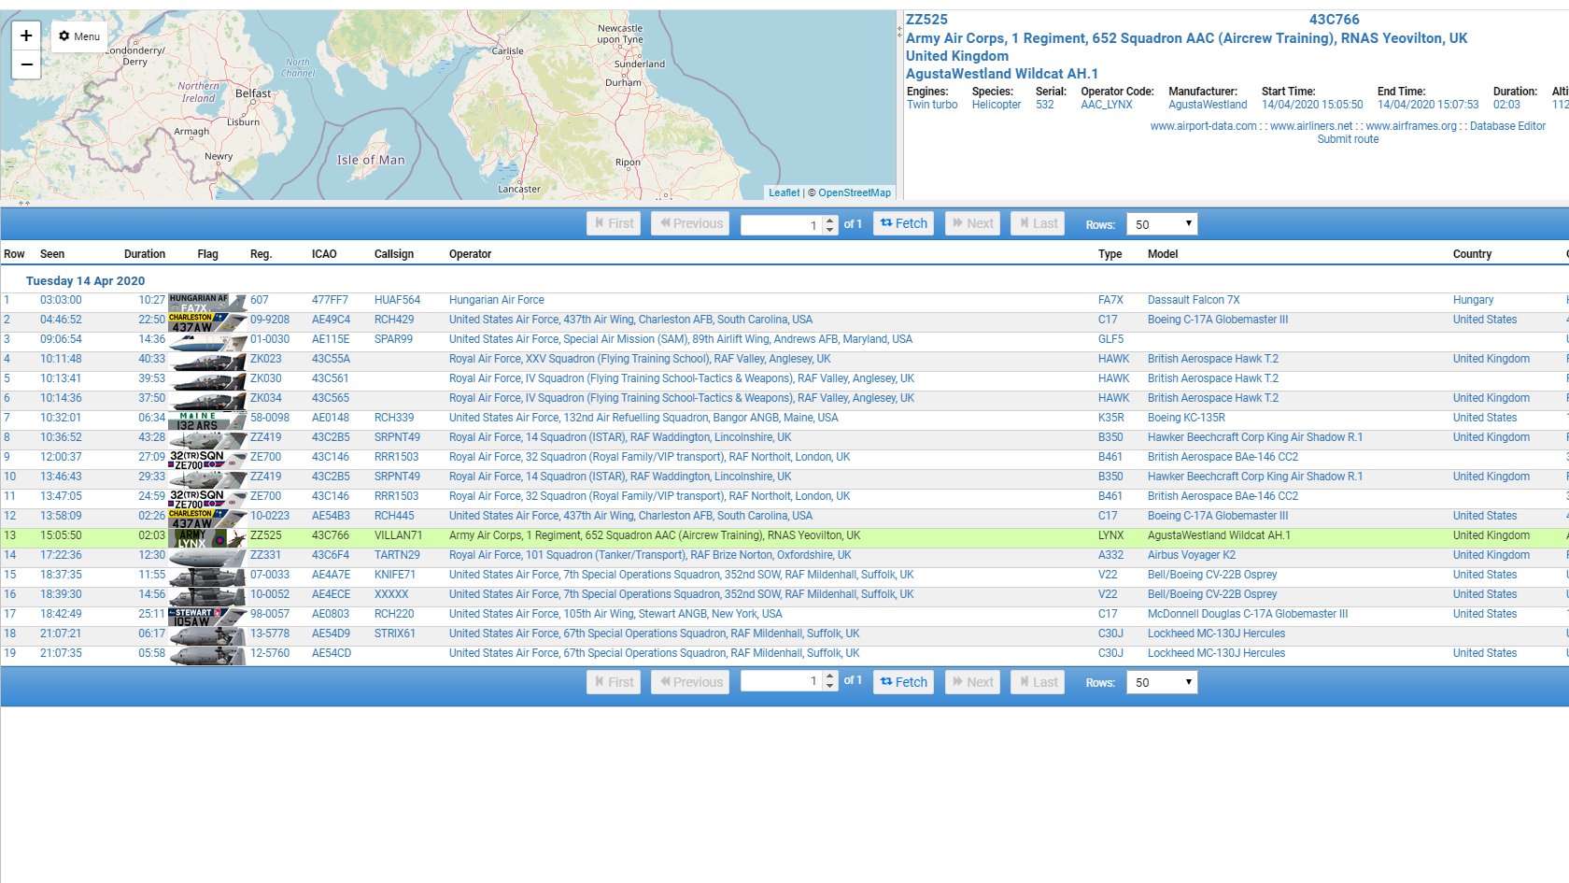Click the Maine 132 ARS flag thumbnail

pos(206,420)
